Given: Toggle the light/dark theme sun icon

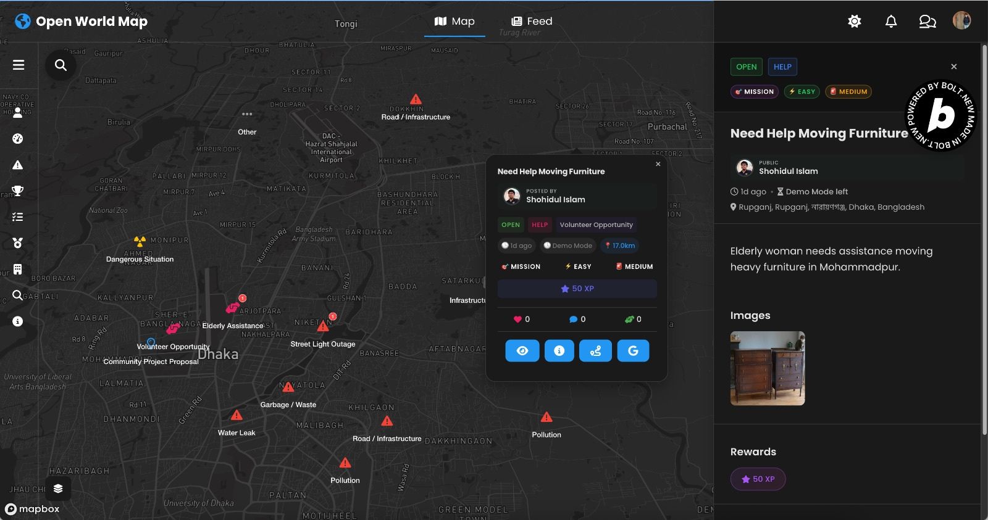Looking at the screenshot, I should point(855,22).
